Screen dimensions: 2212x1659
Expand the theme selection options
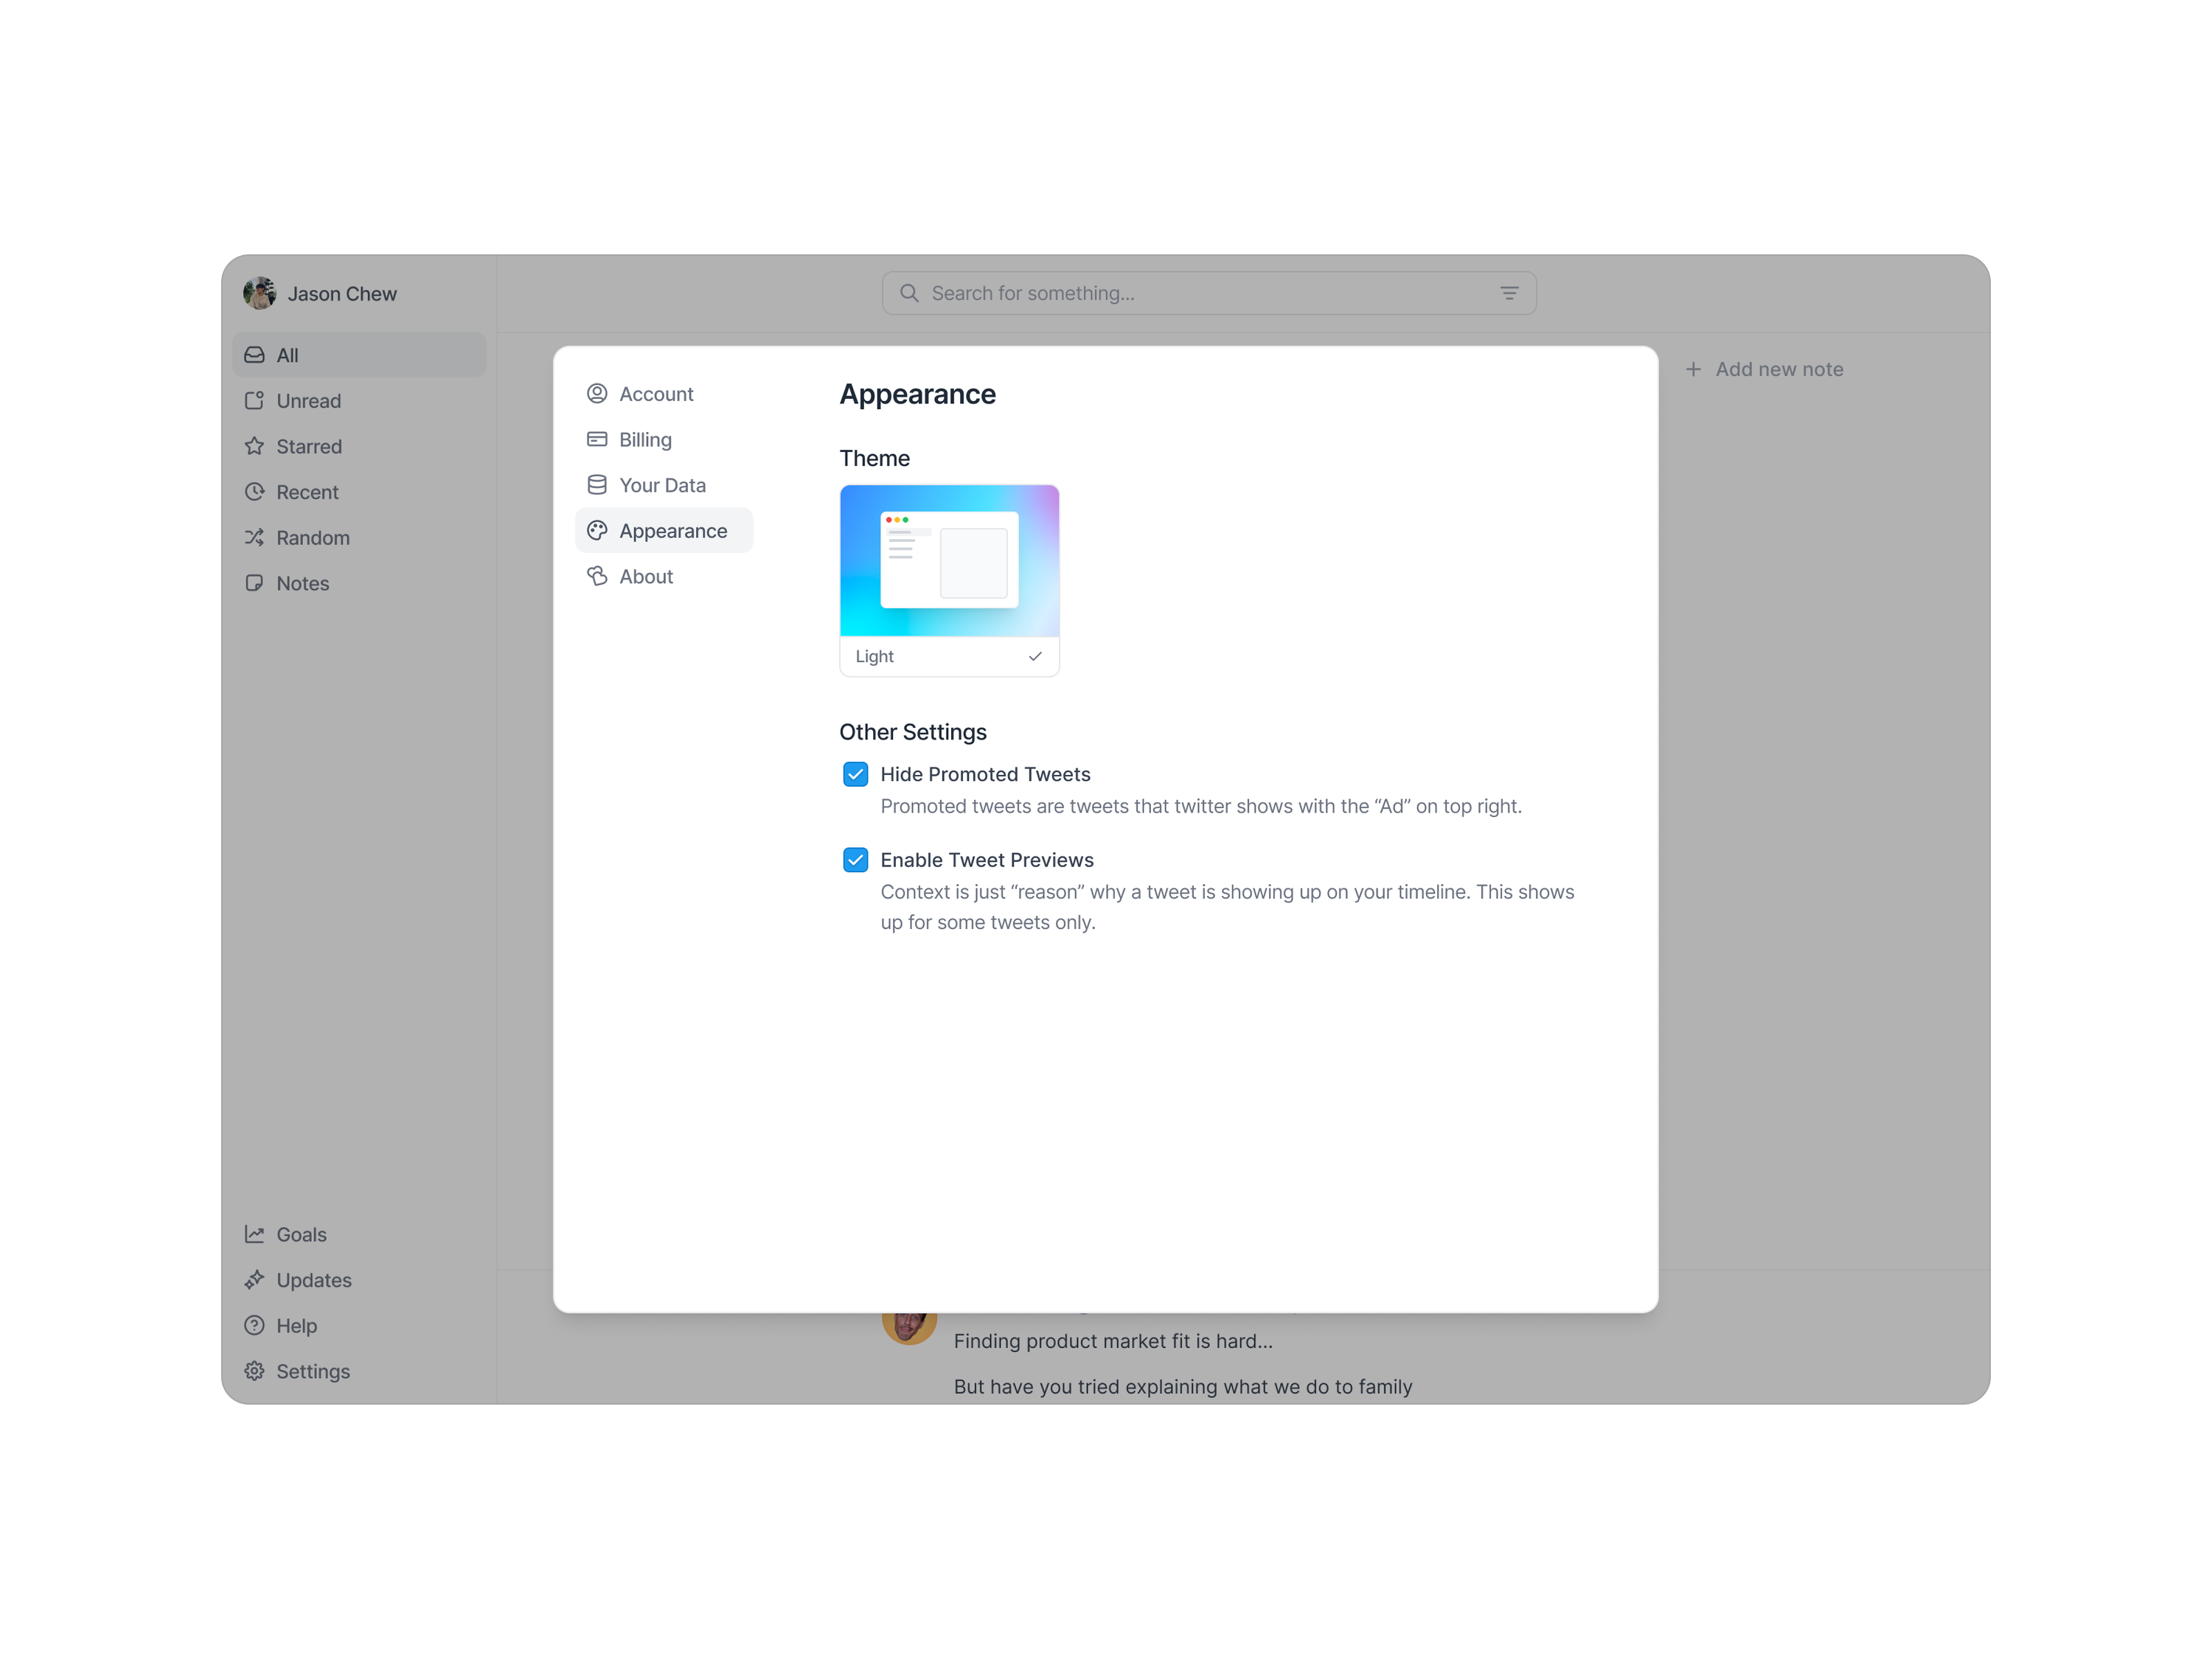[x=949, y=655]
